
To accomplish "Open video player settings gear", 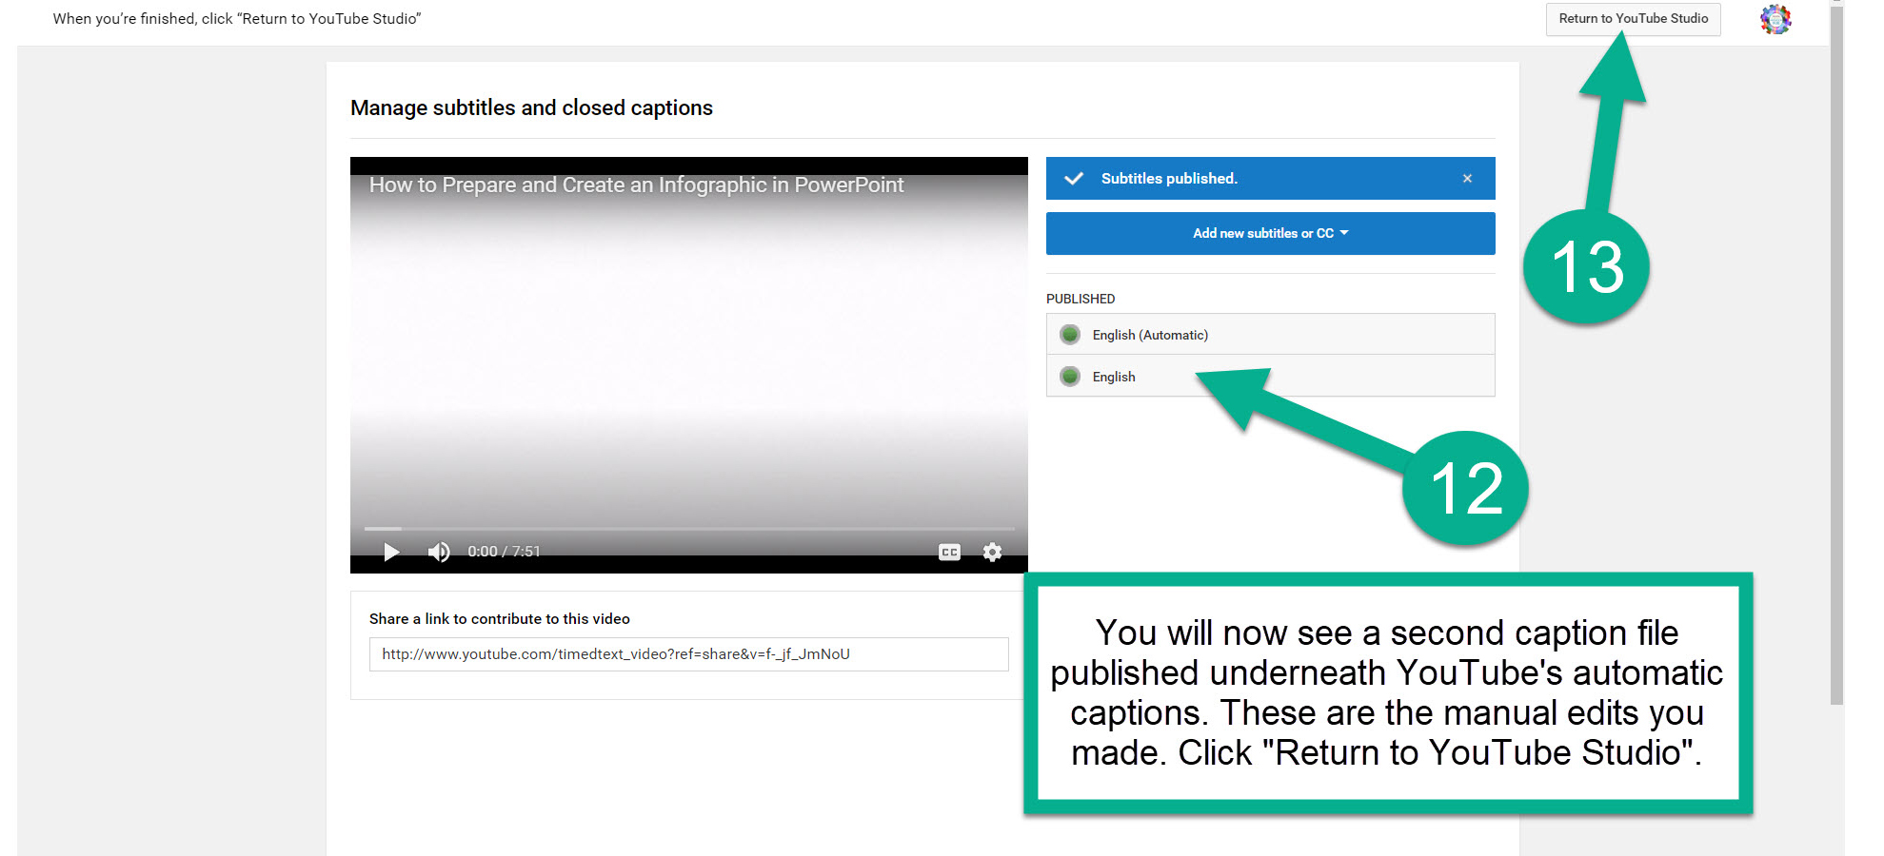I will pyautogui.click(x=992, y=552).
